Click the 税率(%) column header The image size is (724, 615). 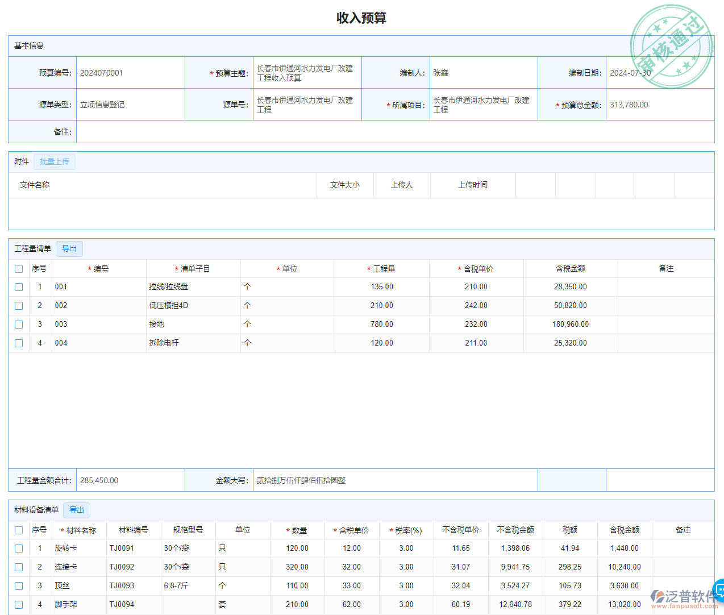[406, 530]
